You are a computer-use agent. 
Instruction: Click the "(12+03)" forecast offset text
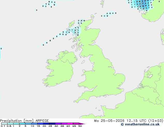pyautogui.click(x=156, y=121)
